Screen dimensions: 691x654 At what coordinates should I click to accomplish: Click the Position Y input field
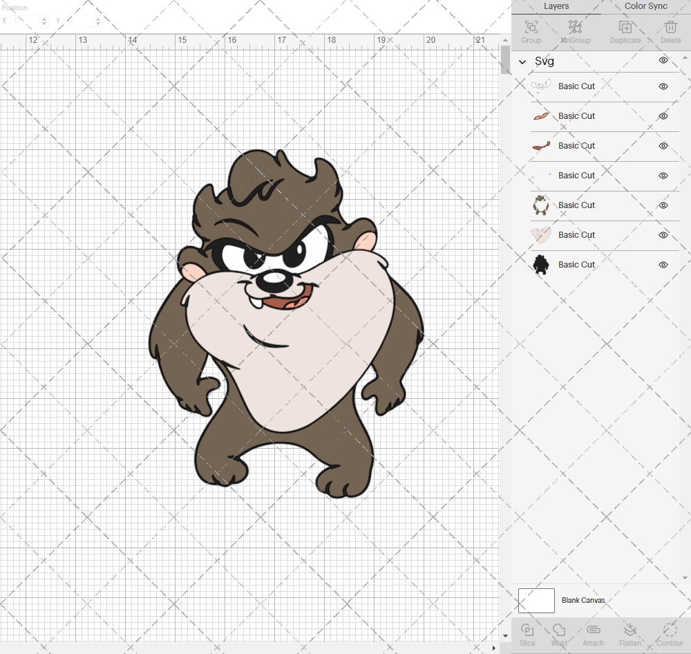coord(79,21)
